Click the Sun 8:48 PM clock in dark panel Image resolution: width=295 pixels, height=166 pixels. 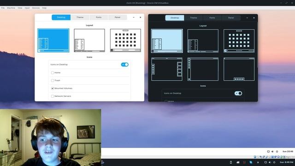pyautogui.click(x=287, y=162)
